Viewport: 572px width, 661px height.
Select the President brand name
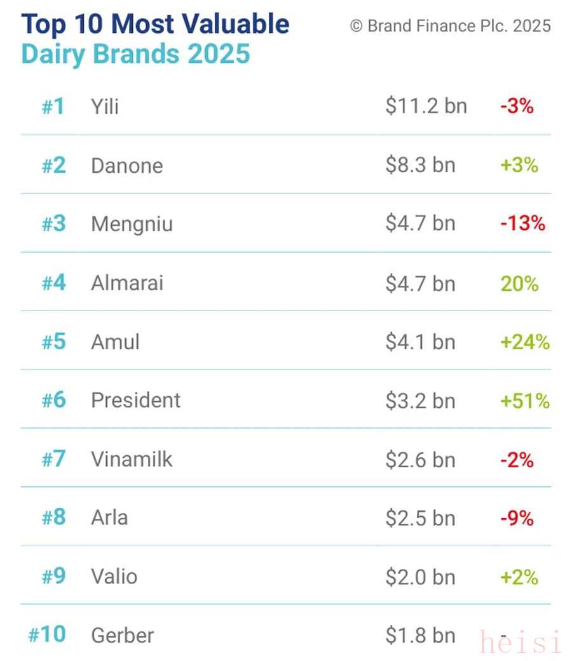click(x=135, y=400)
